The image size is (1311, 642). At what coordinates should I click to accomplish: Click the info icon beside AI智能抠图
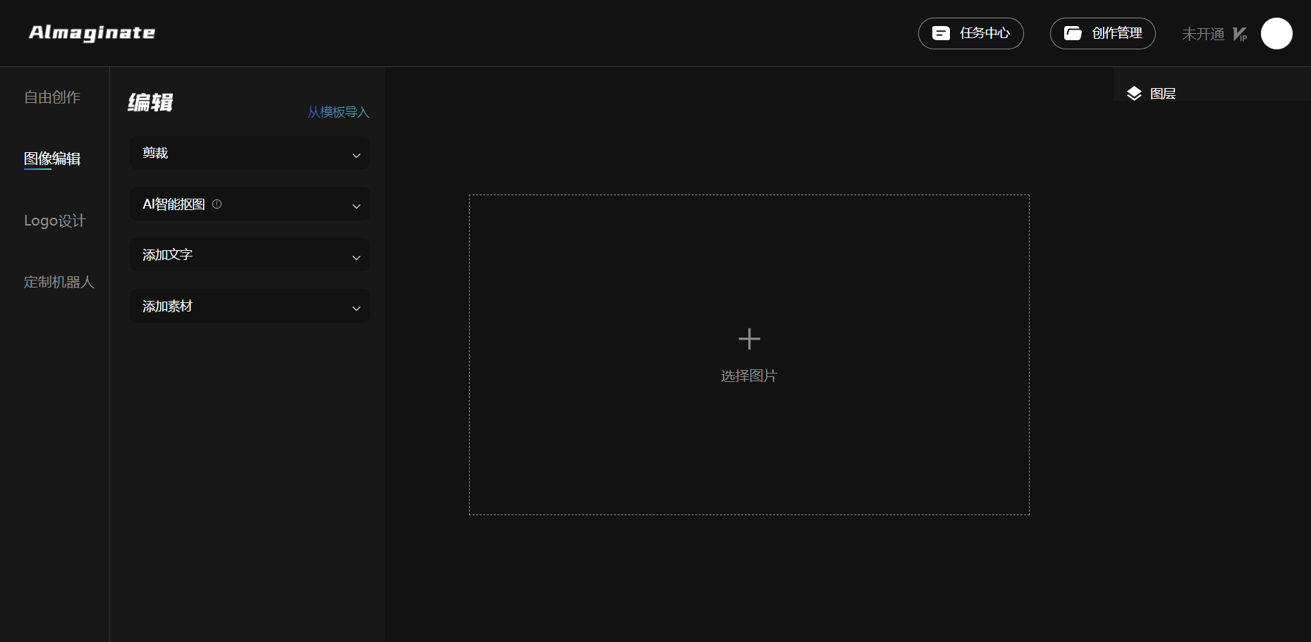[x=217, y=204]
